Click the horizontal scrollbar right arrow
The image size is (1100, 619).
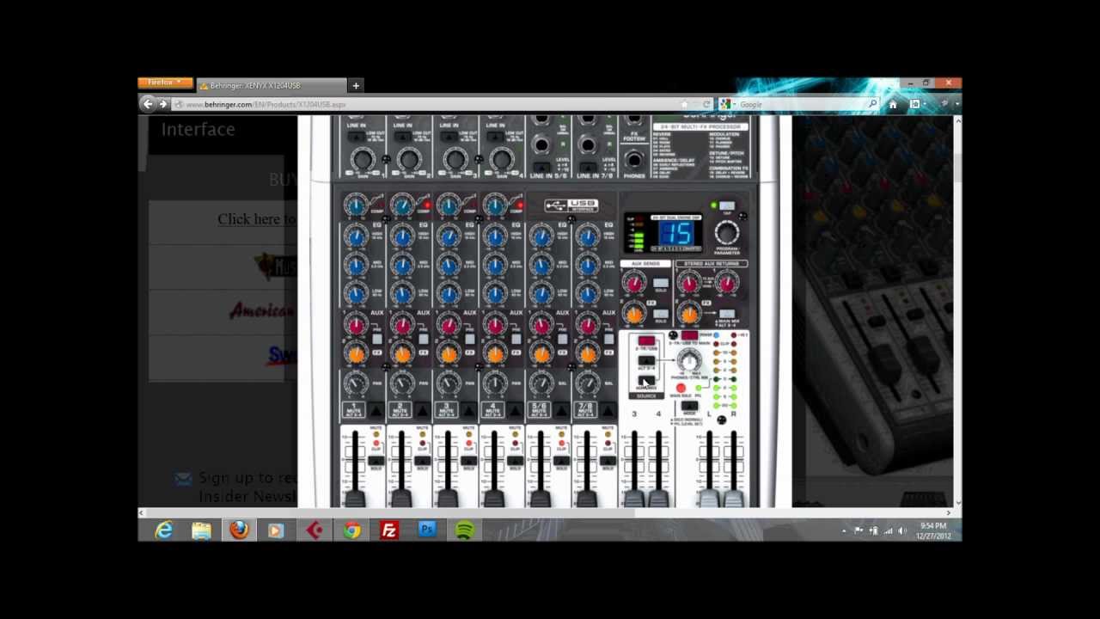(x=949, y=512)
